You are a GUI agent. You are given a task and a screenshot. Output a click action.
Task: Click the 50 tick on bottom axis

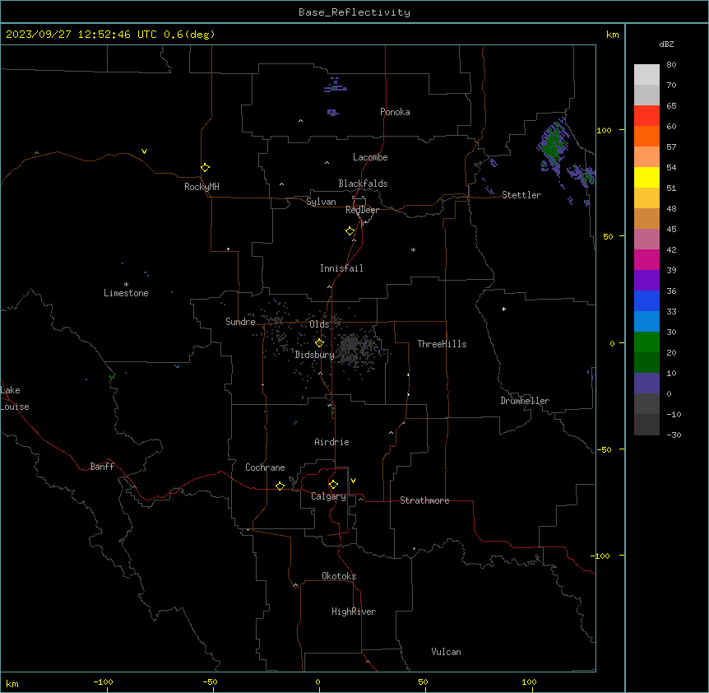pos(423,681)
